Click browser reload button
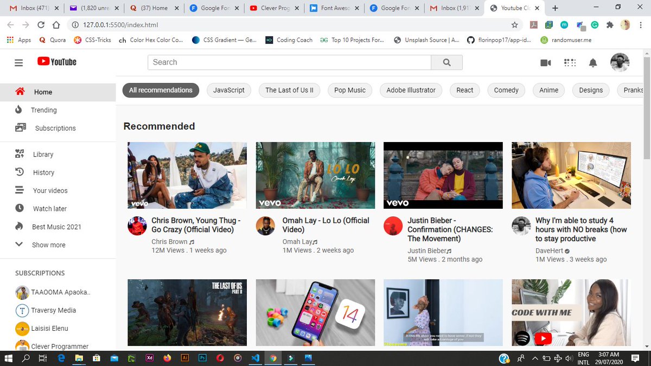Viewport: 651px width, 366px height. click(x=41, y=25)
